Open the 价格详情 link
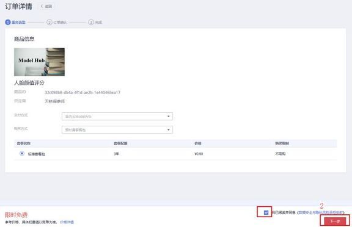 67,222
